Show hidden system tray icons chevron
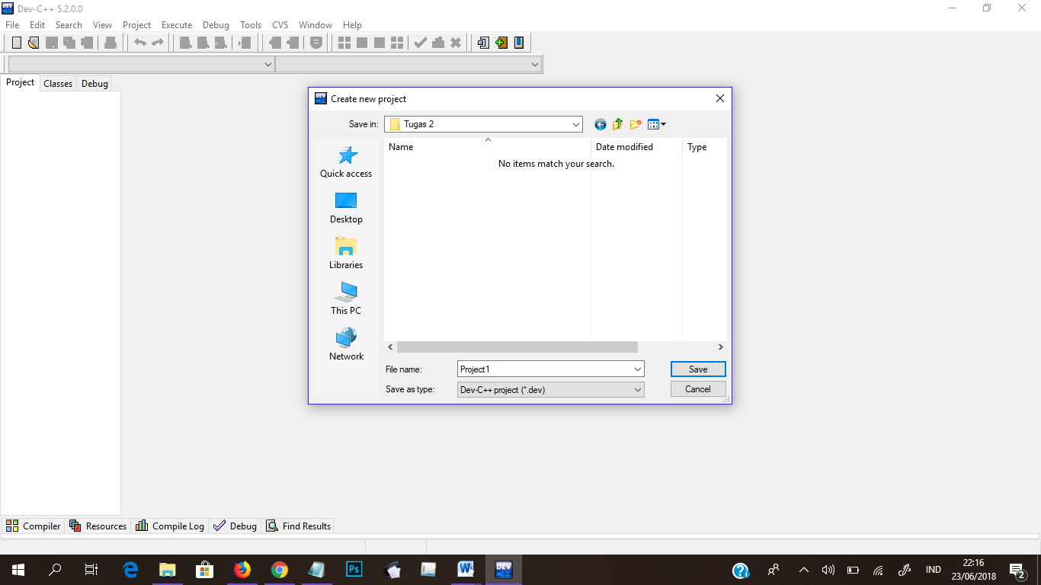This screenshot has width=1041, height=585. point(803,570)
